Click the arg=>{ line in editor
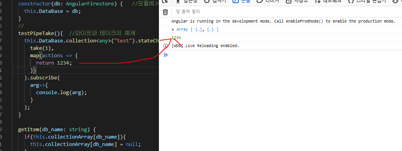 click(x=39, y=85)
